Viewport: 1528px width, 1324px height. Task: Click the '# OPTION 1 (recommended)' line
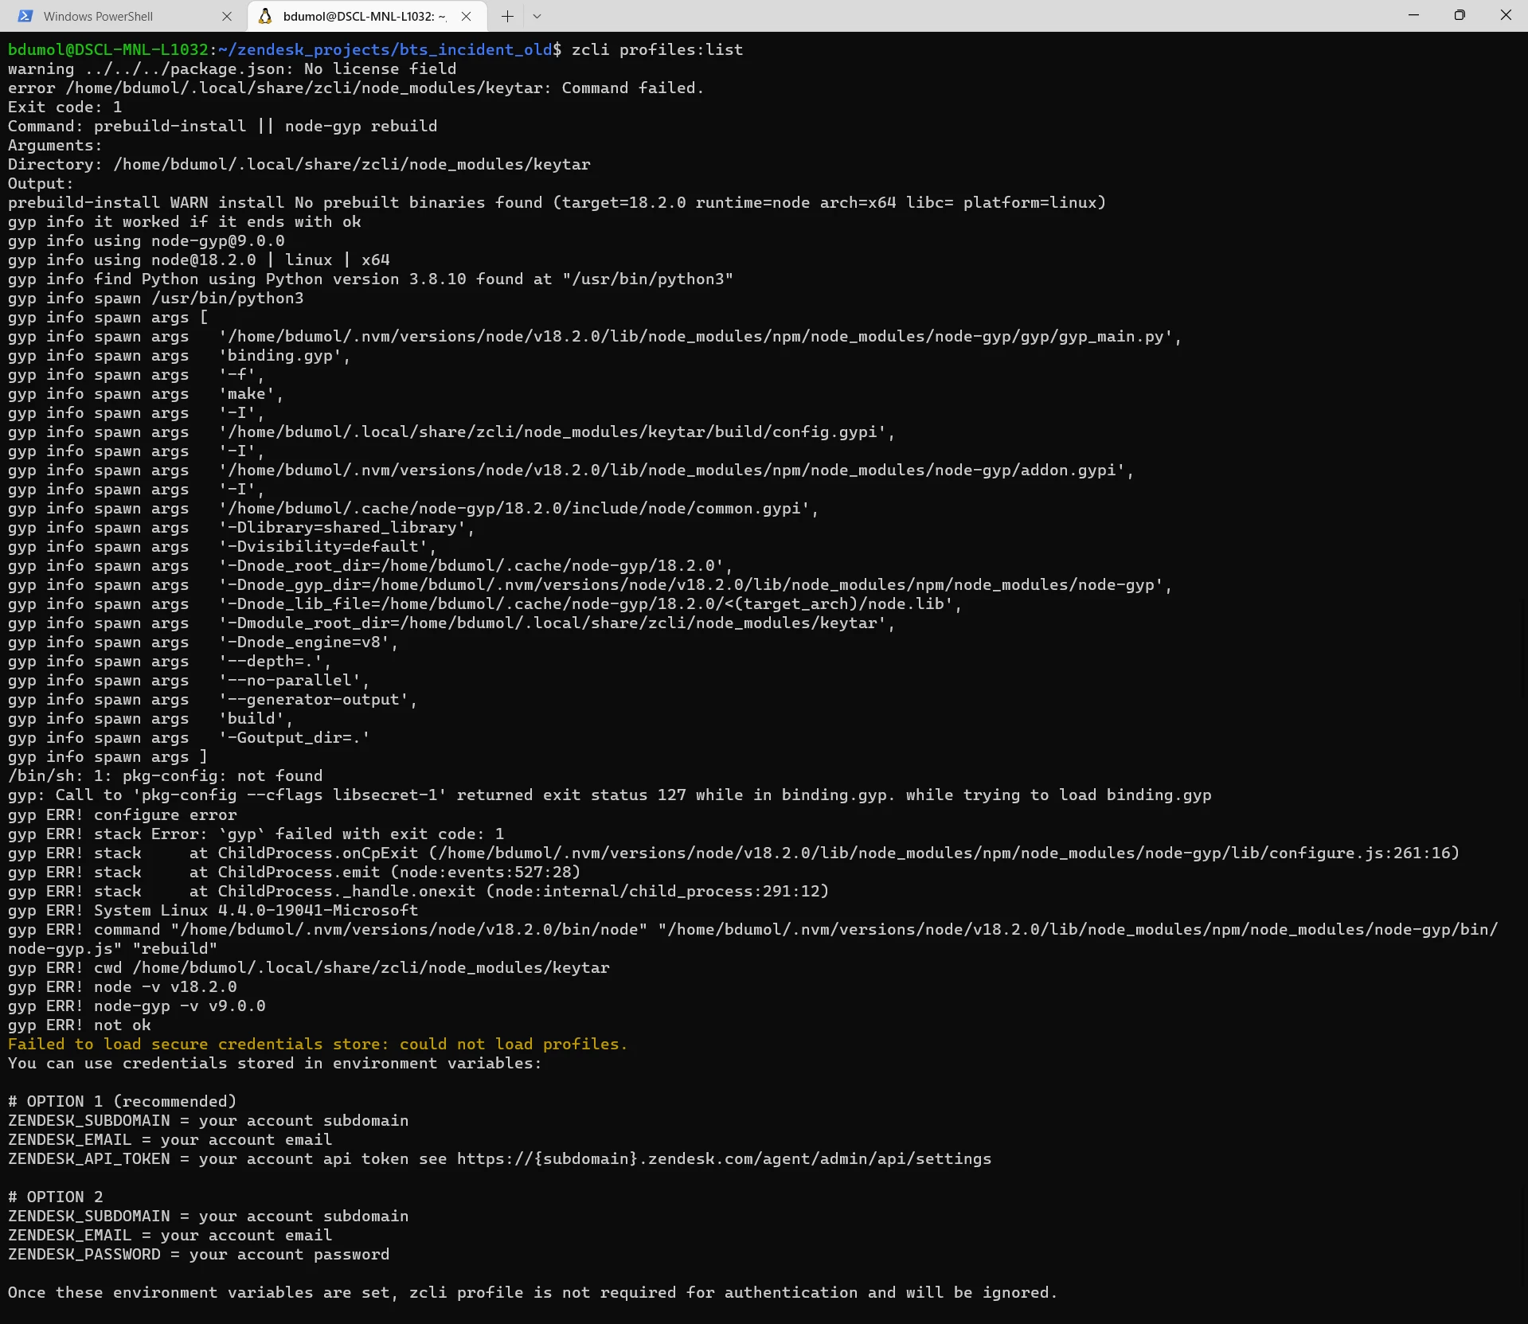tap(122, 1101)
